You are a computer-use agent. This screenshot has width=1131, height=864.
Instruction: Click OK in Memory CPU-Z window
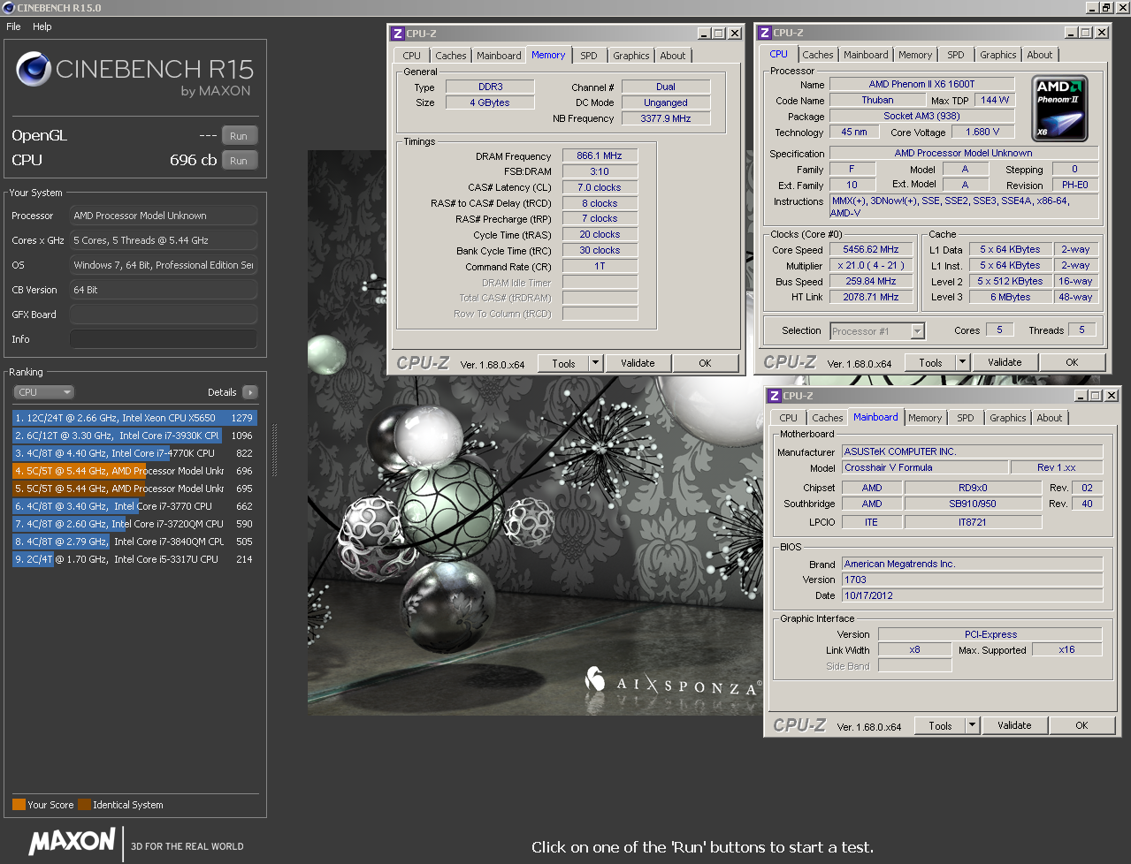705,363
